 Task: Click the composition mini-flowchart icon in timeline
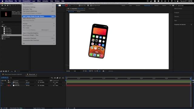[x=52, y=78]
